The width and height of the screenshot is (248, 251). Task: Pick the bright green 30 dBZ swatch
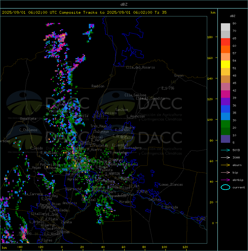pyautogui.click(x=225, y=124)
